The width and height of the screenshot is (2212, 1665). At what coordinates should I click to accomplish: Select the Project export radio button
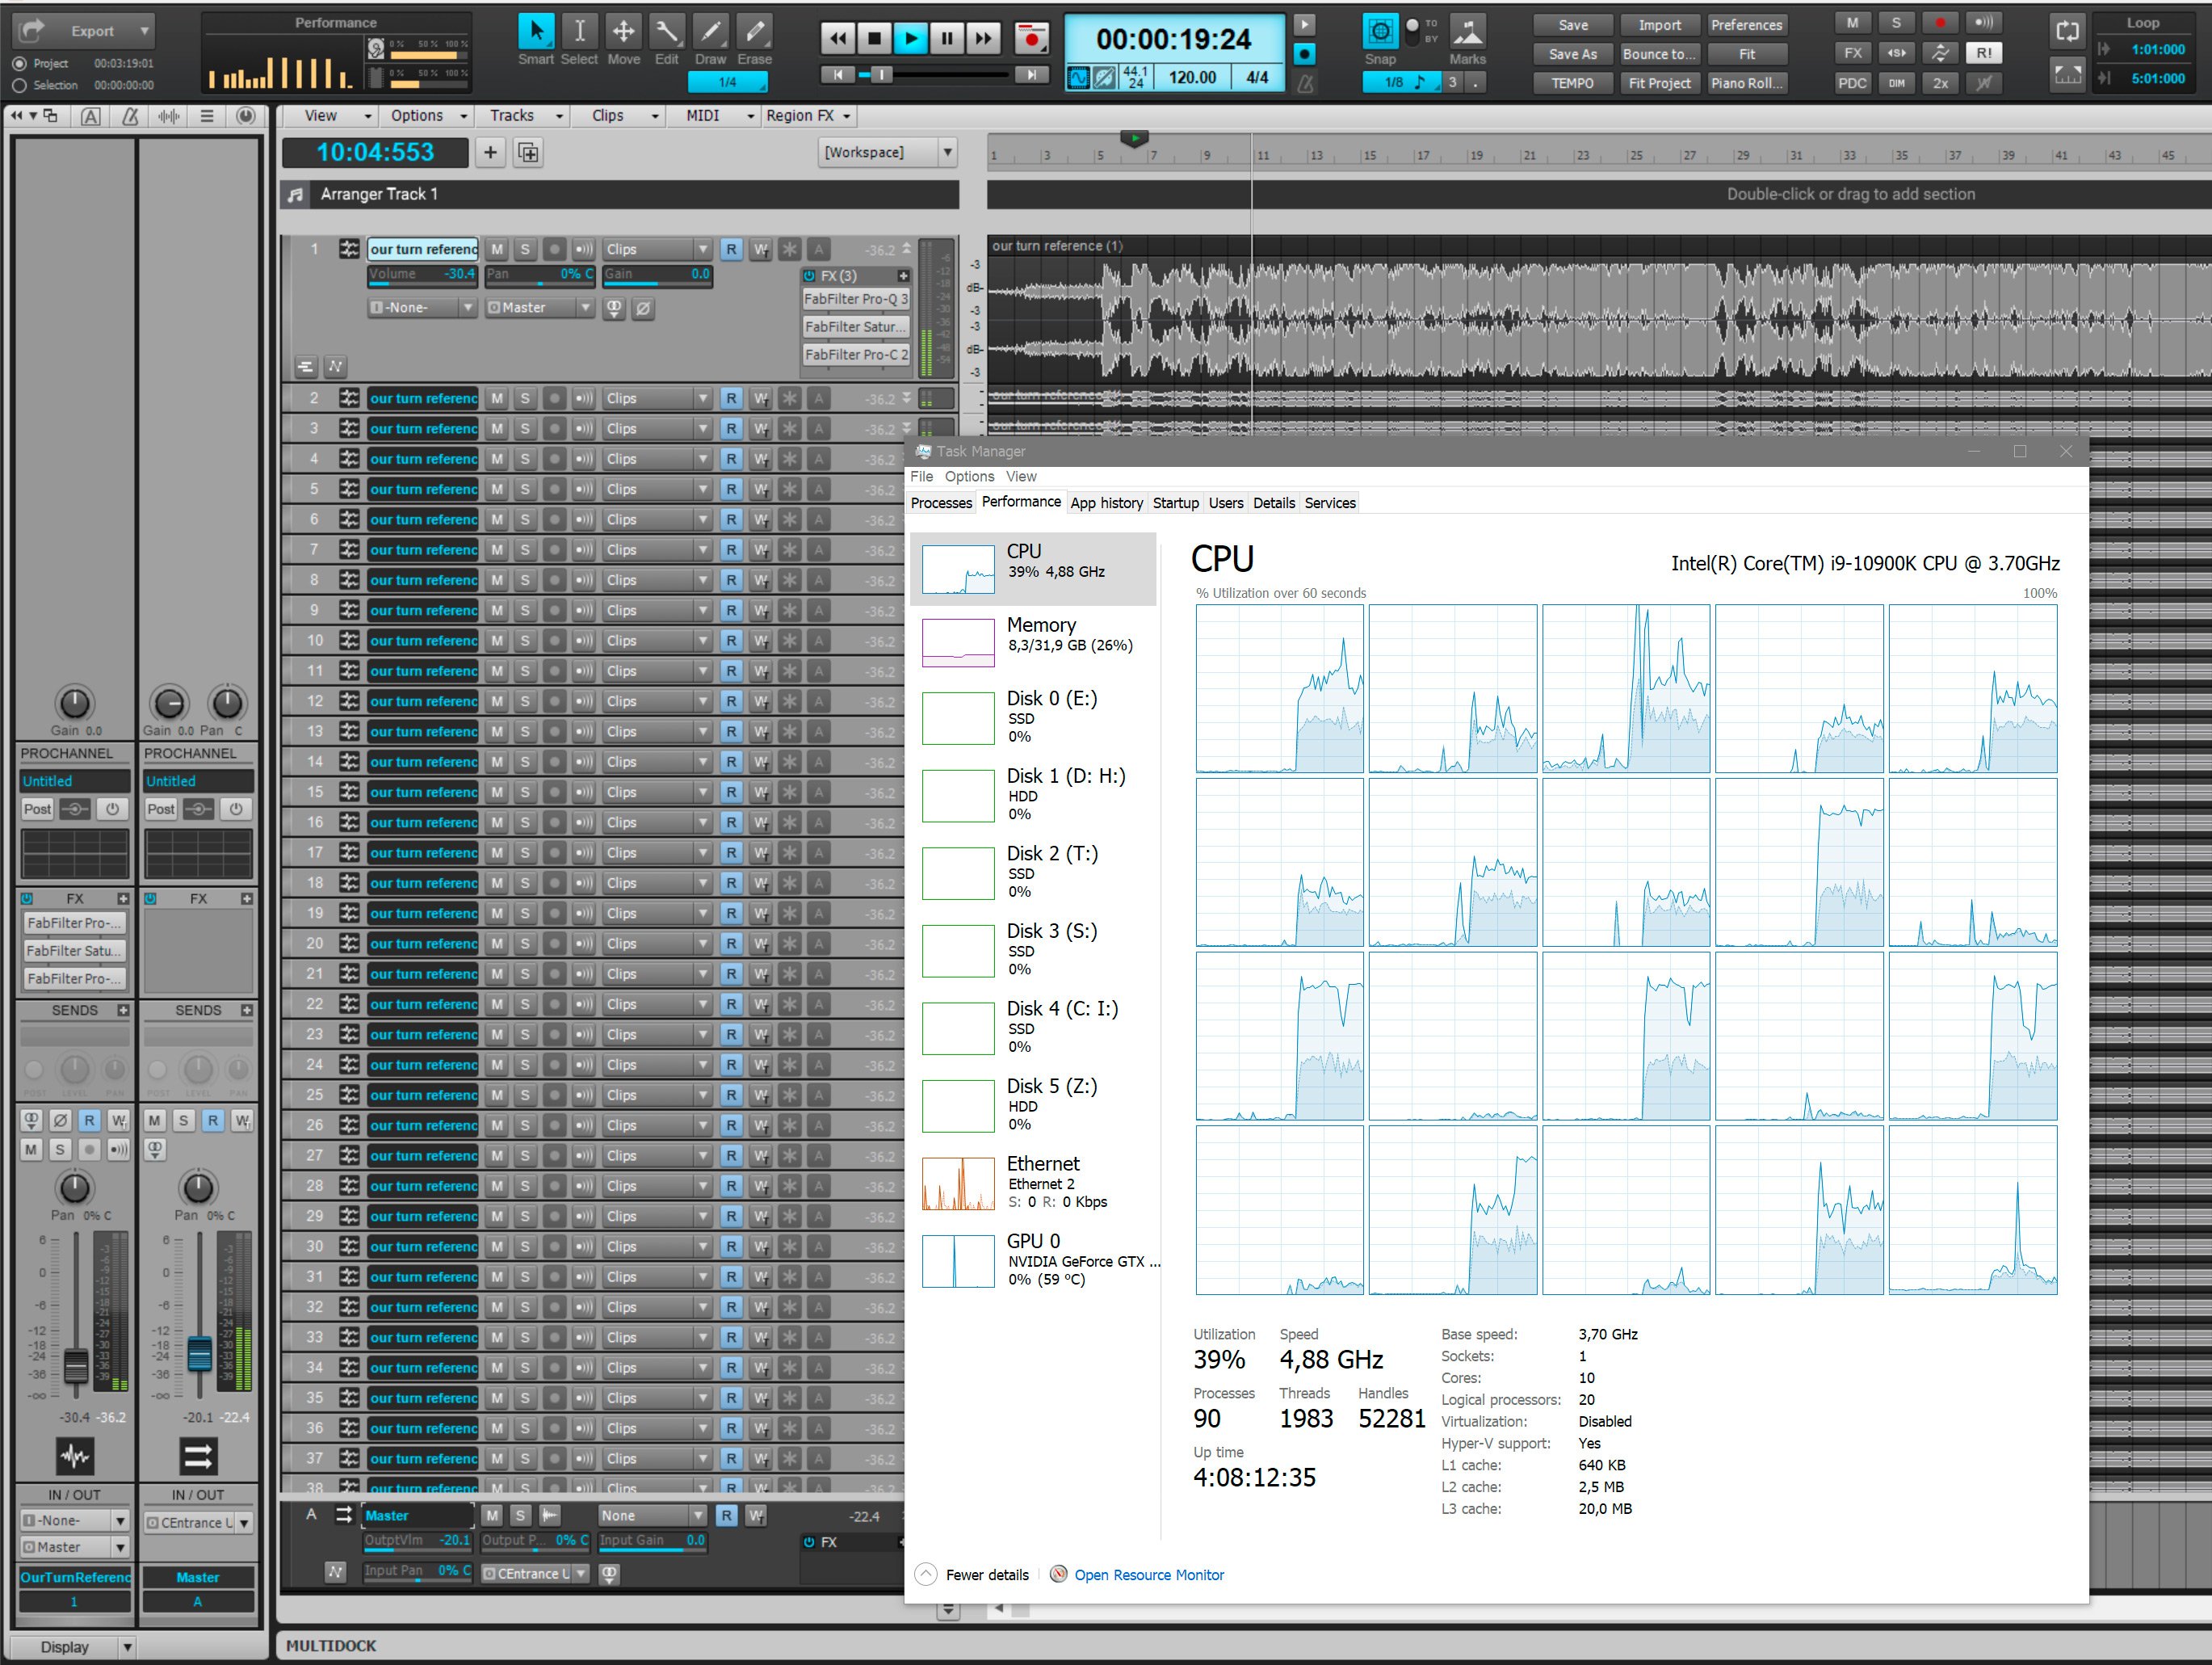click(19, 63)
